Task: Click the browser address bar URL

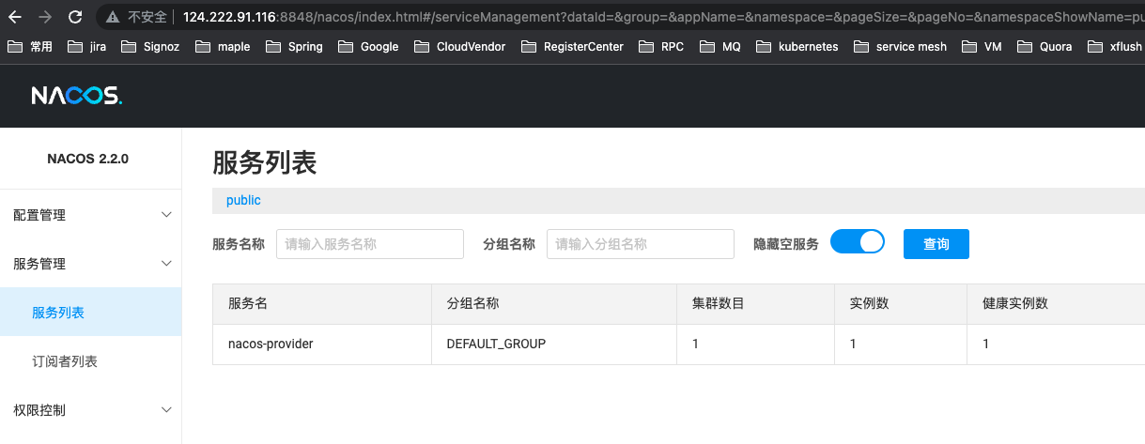Action: tap(663, 17)
